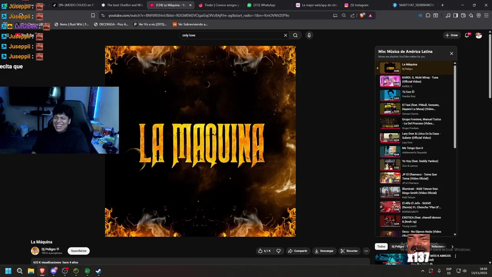Click the Descargar download button

[324, 251]
